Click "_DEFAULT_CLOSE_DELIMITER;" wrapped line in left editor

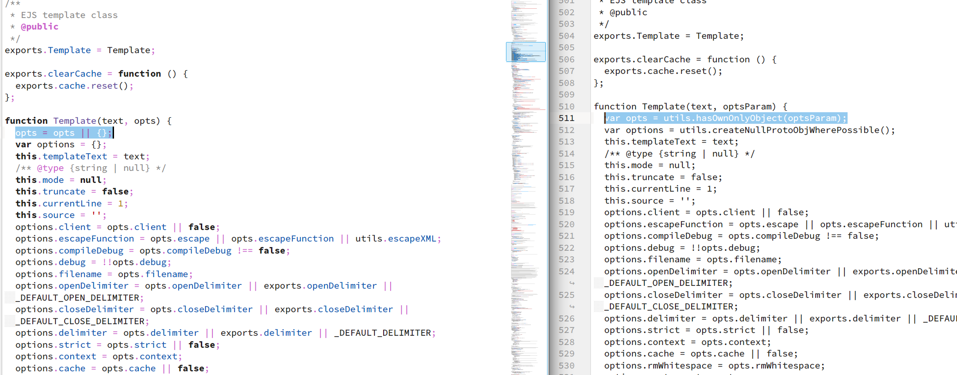82,321
